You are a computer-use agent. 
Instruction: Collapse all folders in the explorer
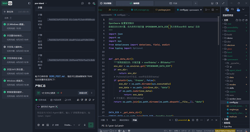coord(246,20)
